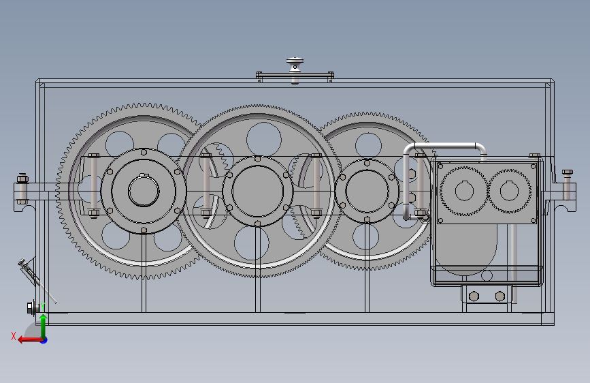Click the angled oil dipstick

37,280
